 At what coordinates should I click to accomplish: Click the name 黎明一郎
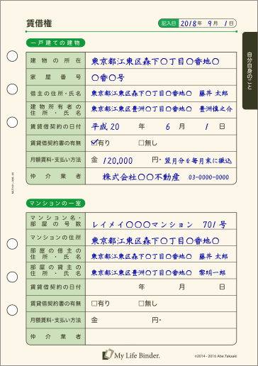click(x=212, y=272)
